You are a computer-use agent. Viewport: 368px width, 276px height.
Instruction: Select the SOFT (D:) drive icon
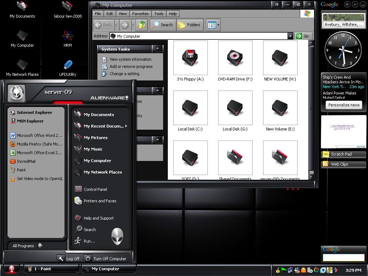click(x=190, y=158)
